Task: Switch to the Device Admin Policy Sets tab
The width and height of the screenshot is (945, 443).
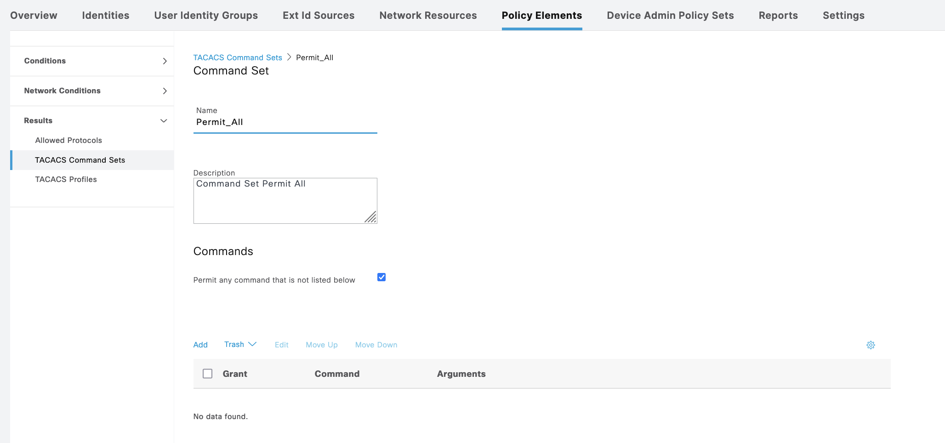Action: coord(670,16)
